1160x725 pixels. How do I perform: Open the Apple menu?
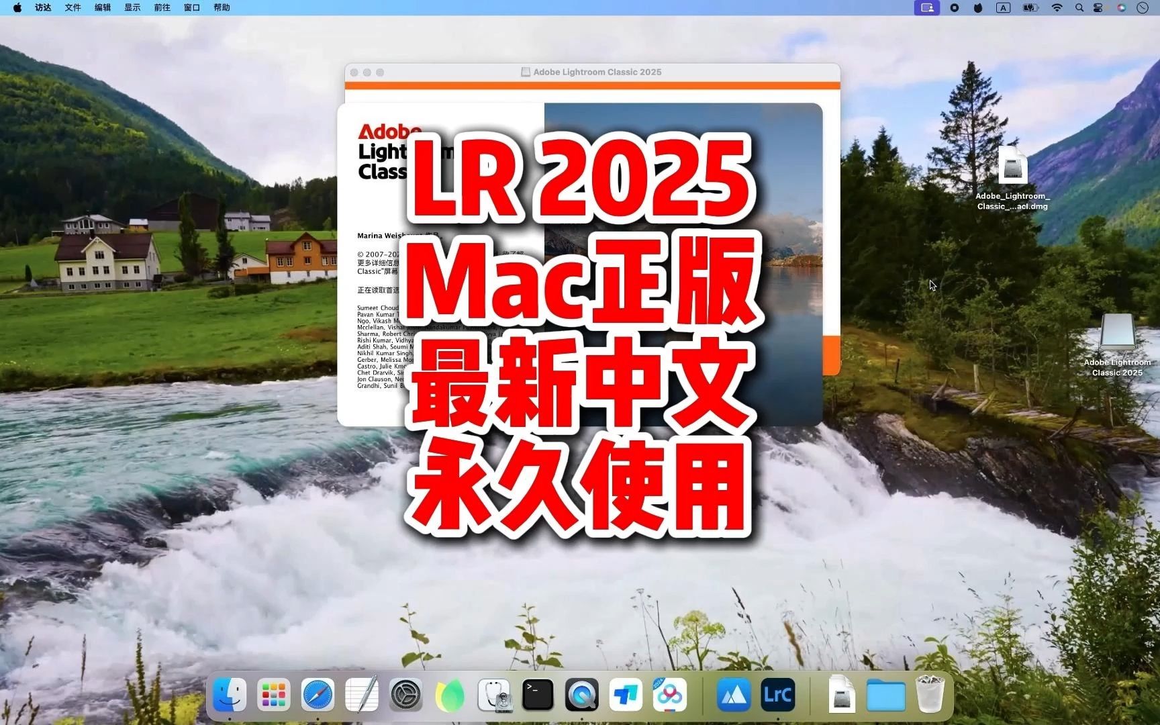click(17, 7)
